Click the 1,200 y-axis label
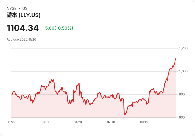 (183, 48)
